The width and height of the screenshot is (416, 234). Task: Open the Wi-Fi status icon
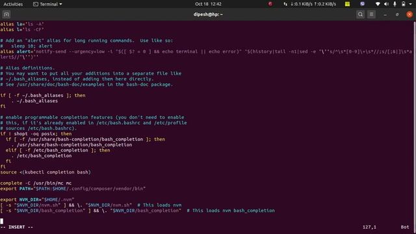[378, 4]
